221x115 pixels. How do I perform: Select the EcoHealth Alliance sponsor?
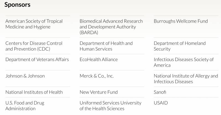pyautogui.click(x=99, y=59)
